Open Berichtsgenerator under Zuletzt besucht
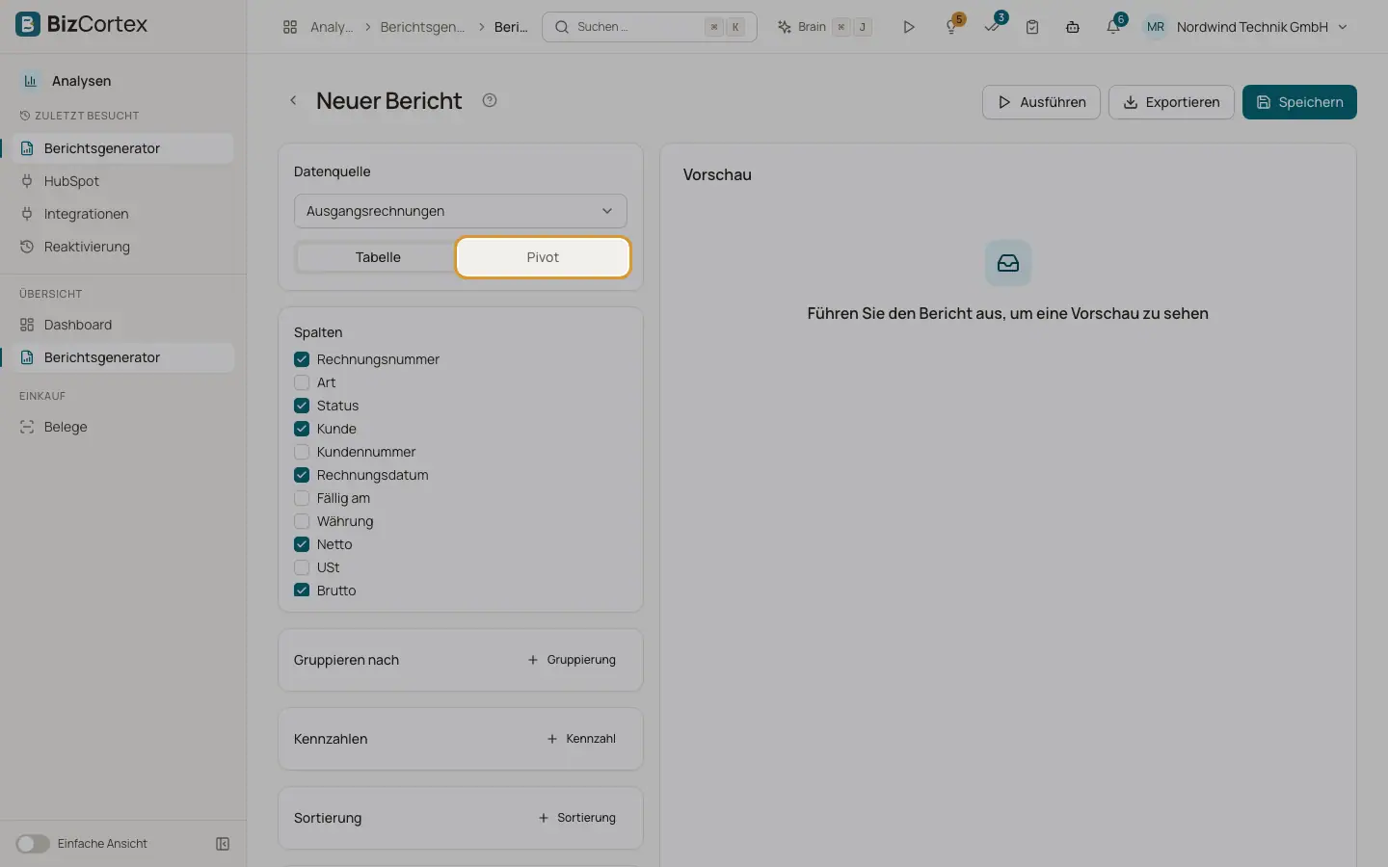1388x867 pixels. (x=123, y=148)
